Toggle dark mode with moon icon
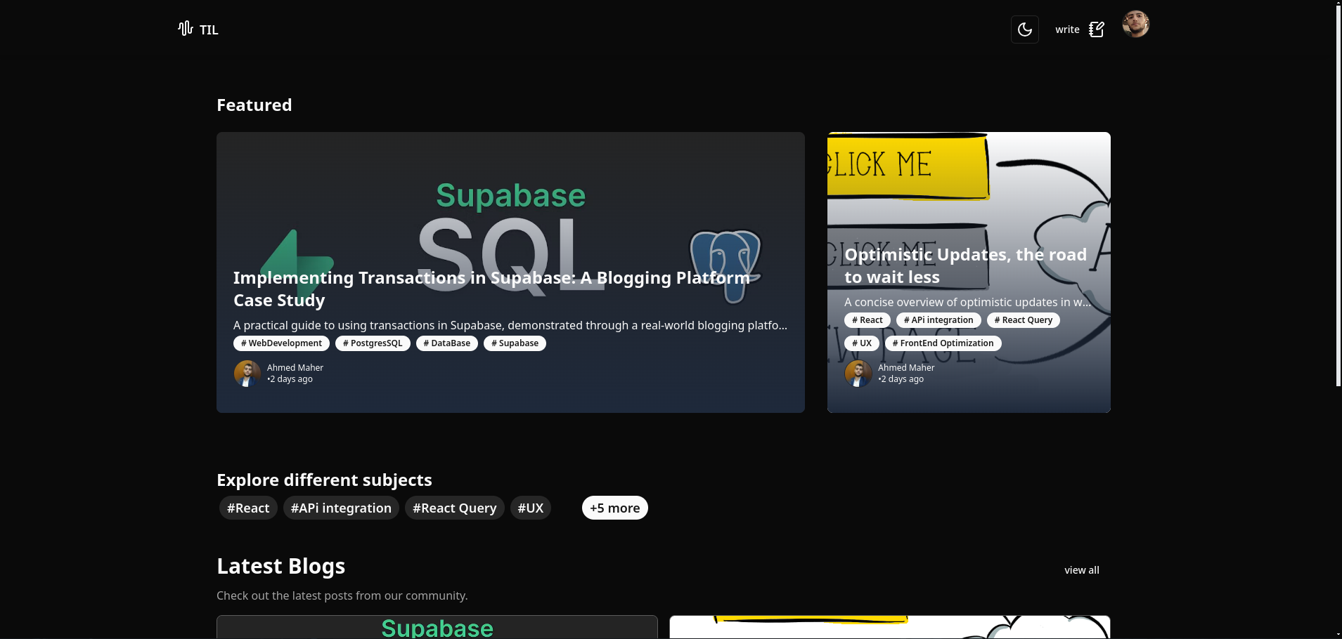This screenshot has height=639, width=1342. point(1024,29)
